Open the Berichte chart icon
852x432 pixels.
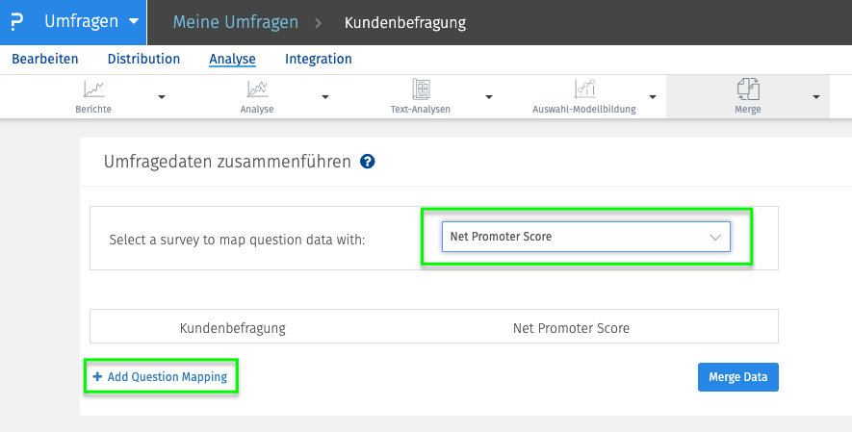(93, 89)
